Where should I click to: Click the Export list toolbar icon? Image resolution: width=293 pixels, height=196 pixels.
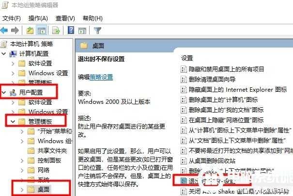click(56, 31)
